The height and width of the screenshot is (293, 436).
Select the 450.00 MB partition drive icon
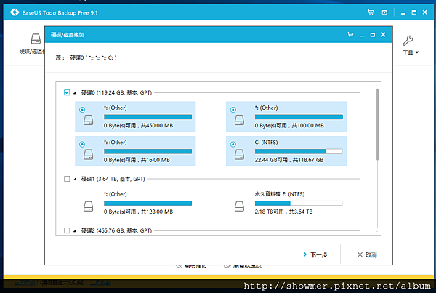89,120
